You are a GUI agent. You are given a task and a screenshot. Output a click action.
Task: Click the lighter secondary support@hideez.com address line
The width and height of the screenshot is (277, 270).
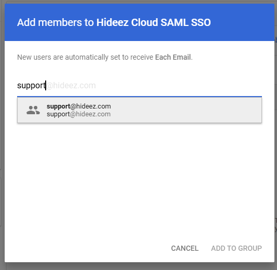point(79,114)
